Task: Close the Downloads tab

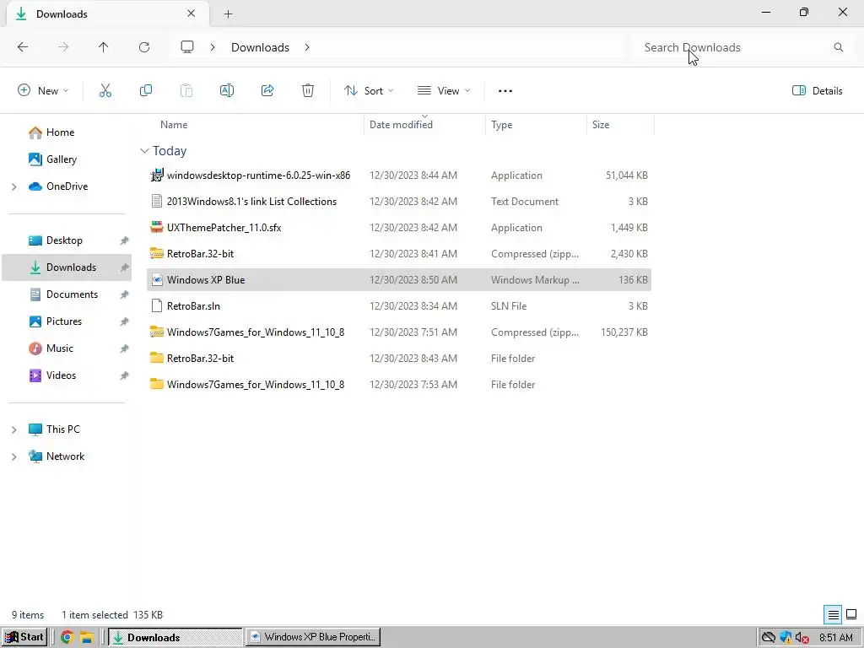Action: pos(192,13)
